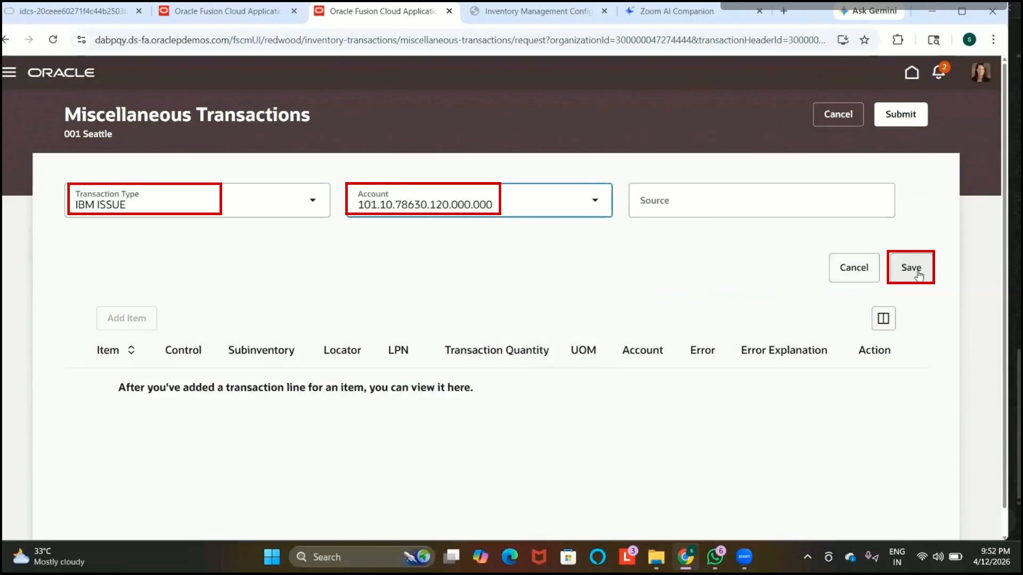Screen dimensions: 1023x575
Task: Click the Source input field
Action: coord(761,200)
